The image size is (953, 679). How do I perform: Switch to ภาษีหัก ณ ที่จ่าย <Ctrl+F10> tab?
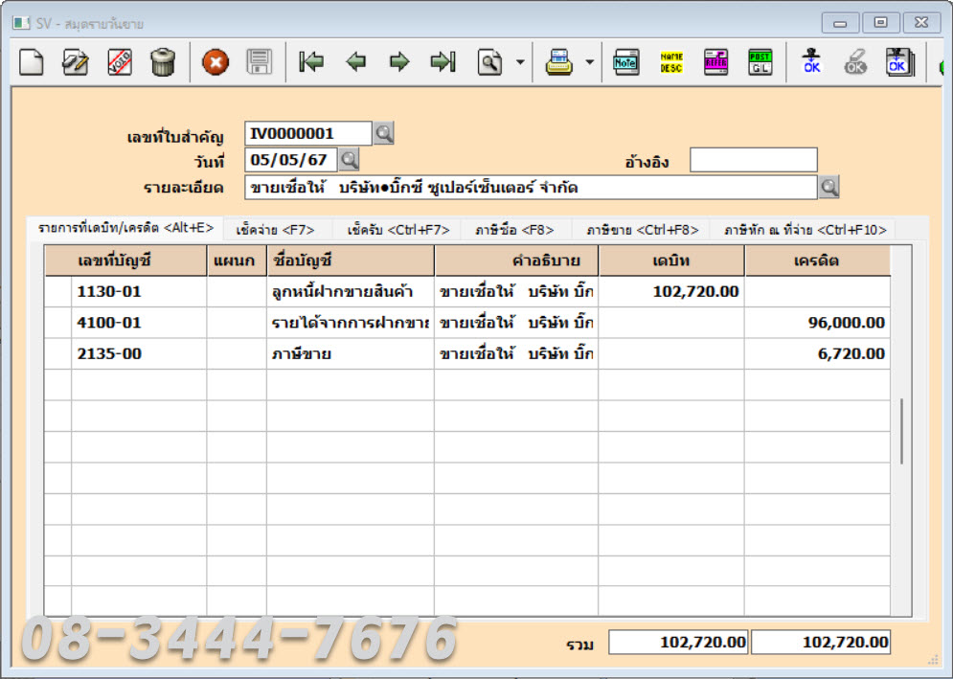pos(806,230)
